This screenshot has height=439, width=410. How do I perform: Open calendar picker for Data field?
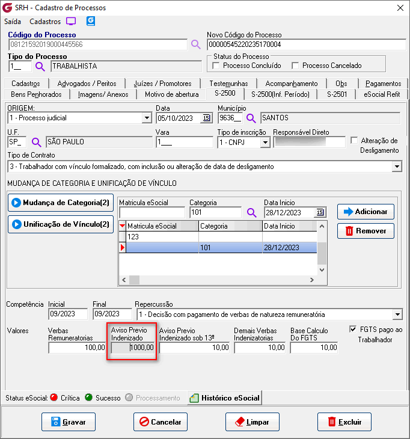206,118
